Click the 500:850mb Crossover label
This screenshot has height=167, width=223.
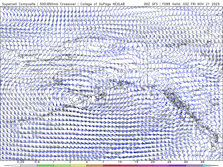(58, 4)
